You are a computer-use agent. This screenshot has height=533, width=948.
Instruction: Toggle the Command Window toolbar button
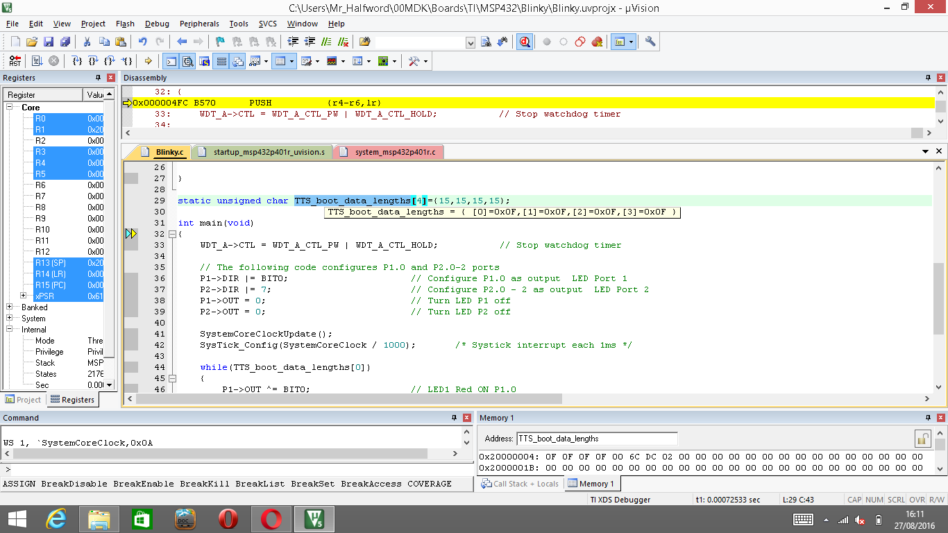pos(171,61)
